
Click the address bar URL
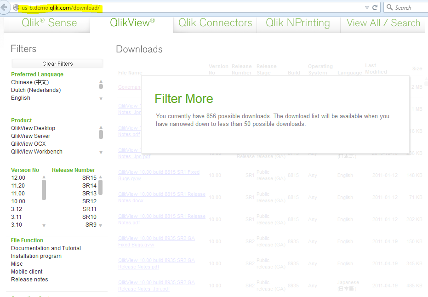pos(61,8)
